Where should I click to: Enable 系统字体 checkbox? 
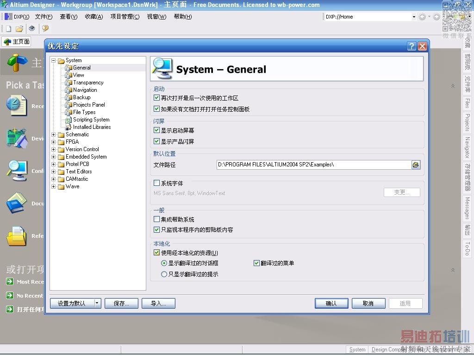pos(156,183)
